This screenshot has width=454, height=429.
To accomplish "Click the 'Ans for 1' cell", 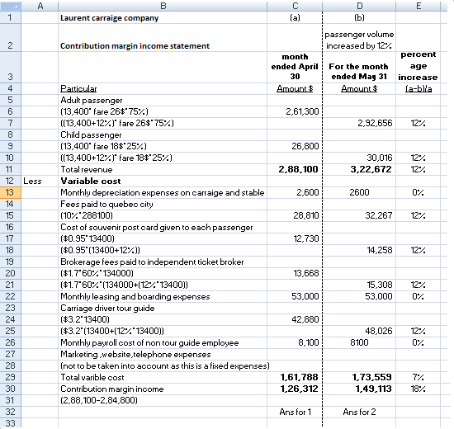I will (x=295, y=412).
